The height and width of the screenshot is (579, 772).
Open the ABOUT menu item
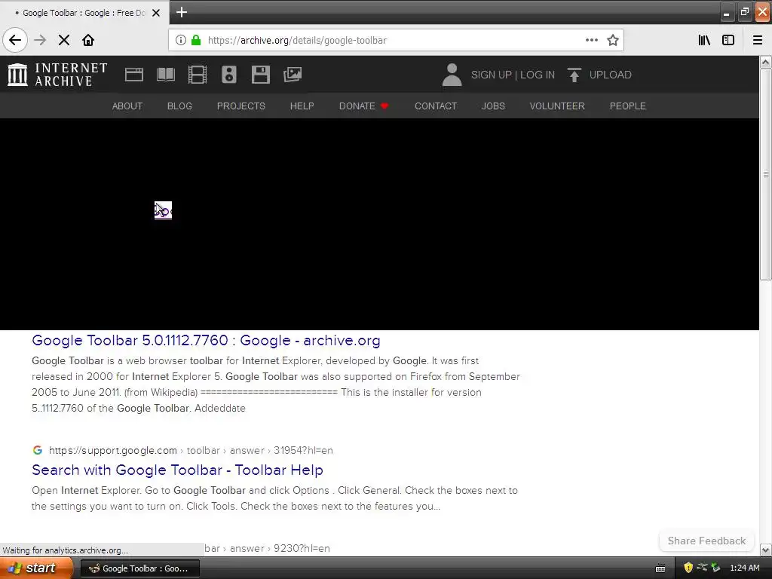point(127,106)
